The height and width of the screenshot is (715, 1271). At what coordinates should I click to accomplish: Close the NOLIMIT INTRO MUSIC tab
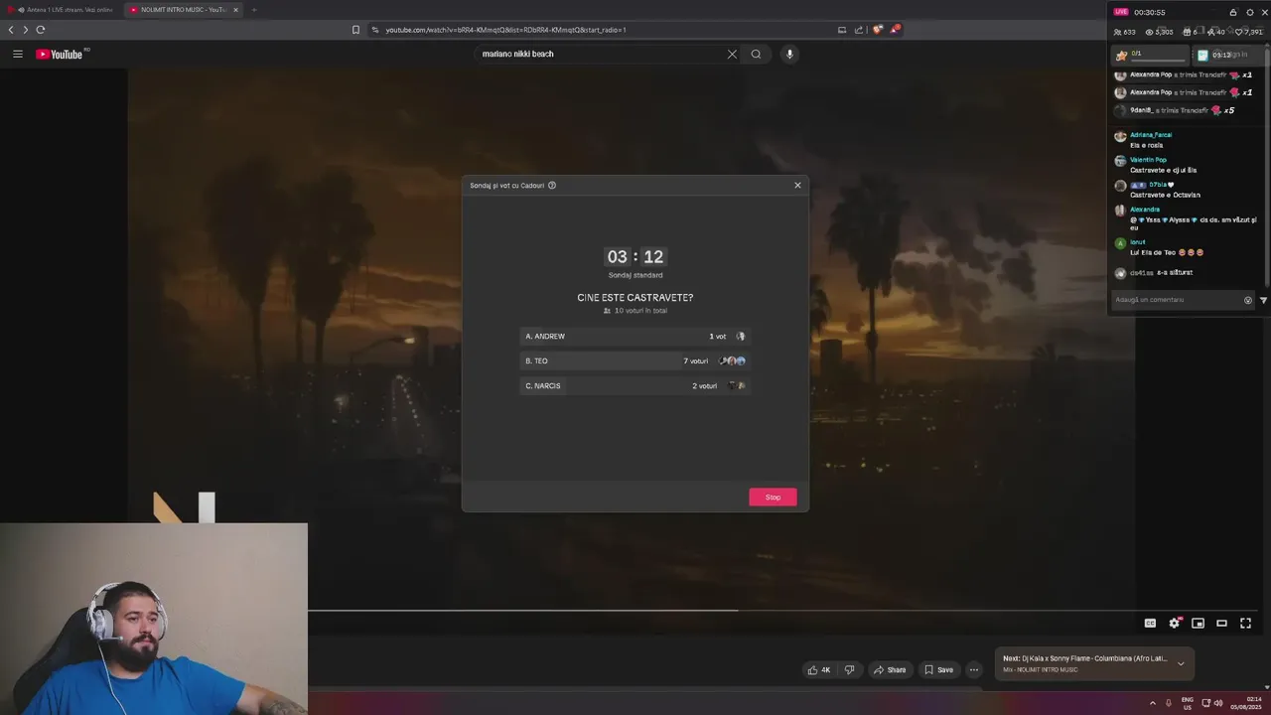235,10
